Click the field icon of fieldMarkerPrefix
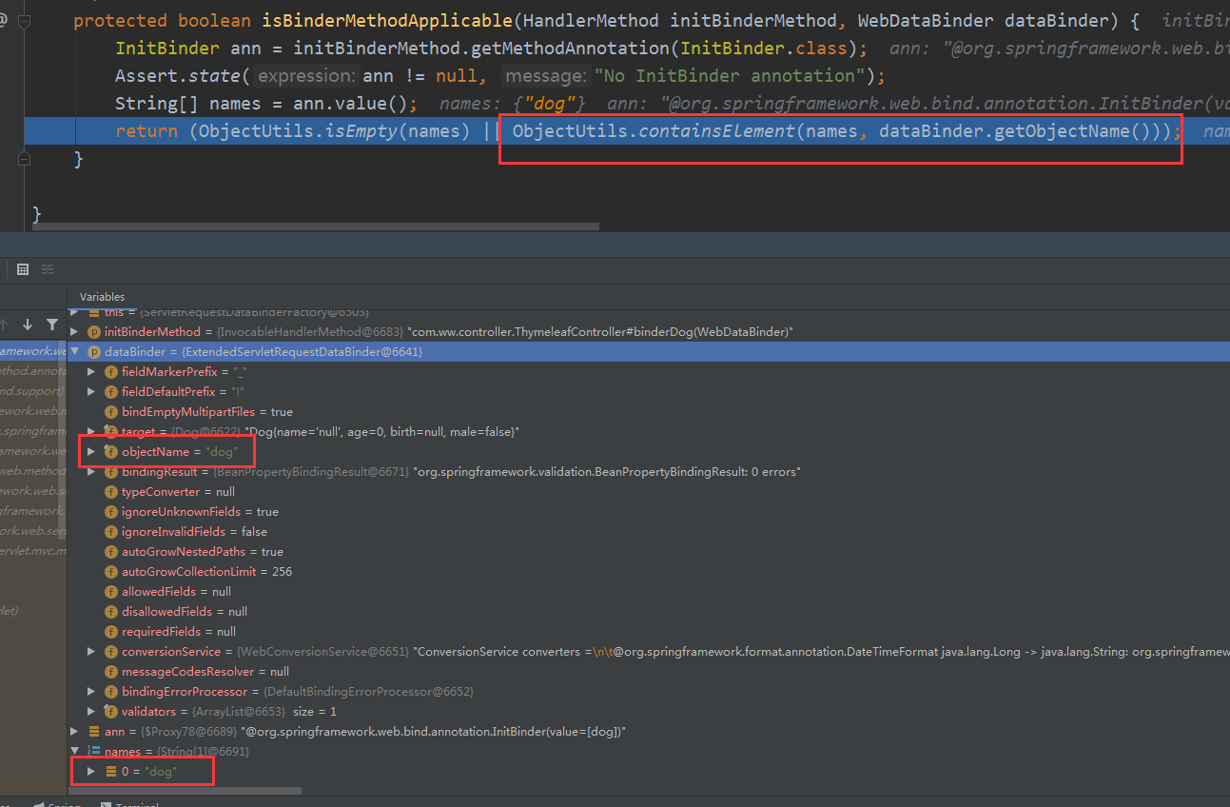 click(x=111, y=372)
